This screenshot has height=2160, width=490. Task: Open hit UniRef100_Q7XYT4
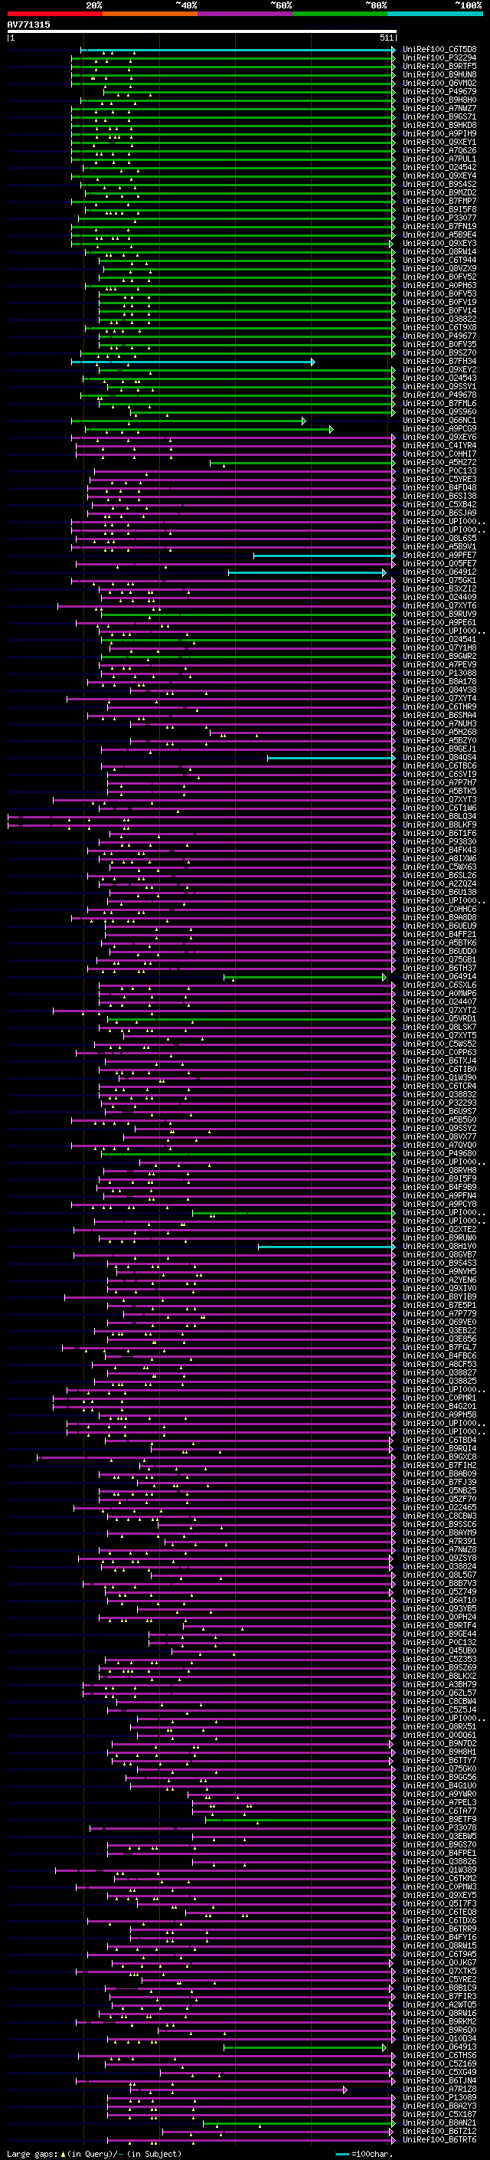click(x=439, y=699)
